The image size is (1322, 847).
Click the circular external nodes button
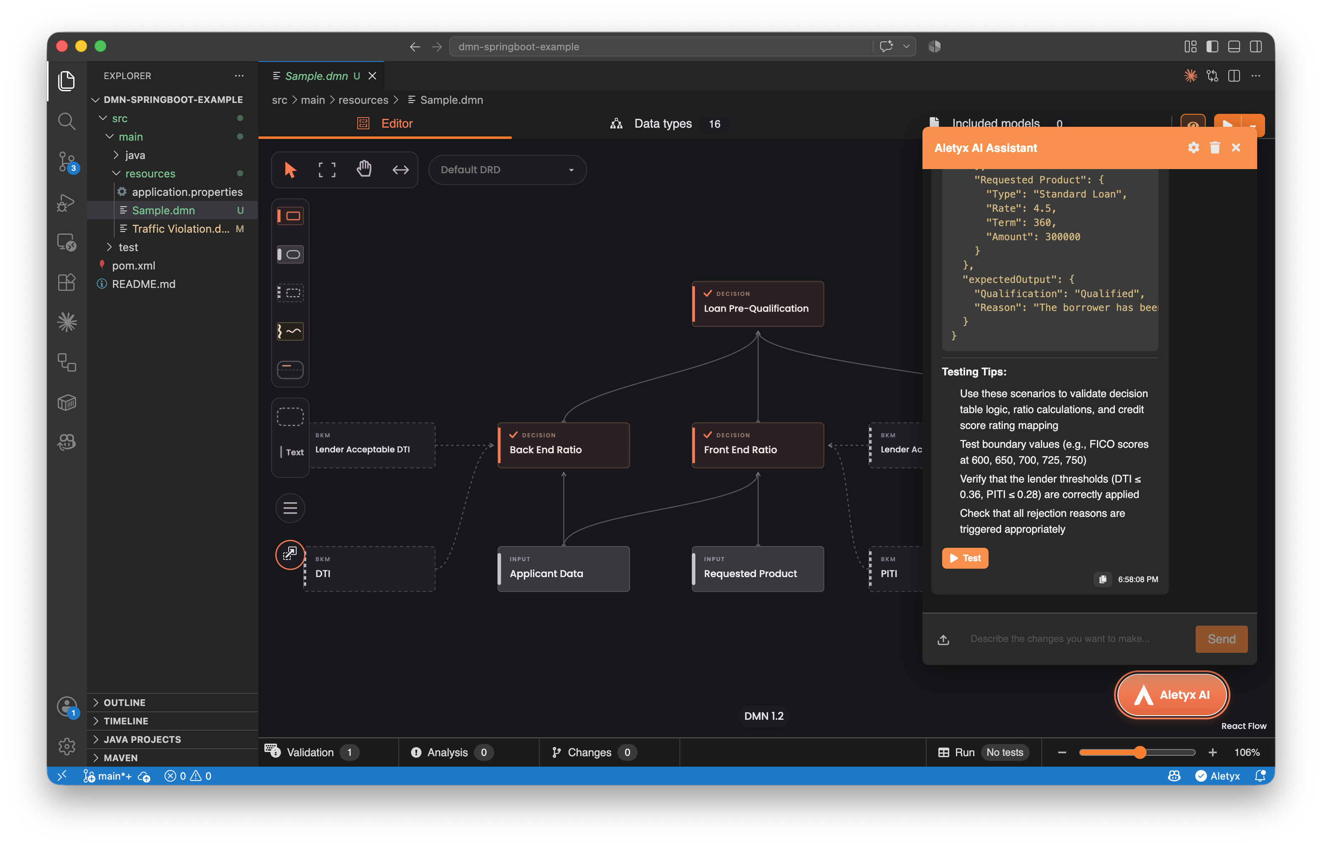point(290,555)
